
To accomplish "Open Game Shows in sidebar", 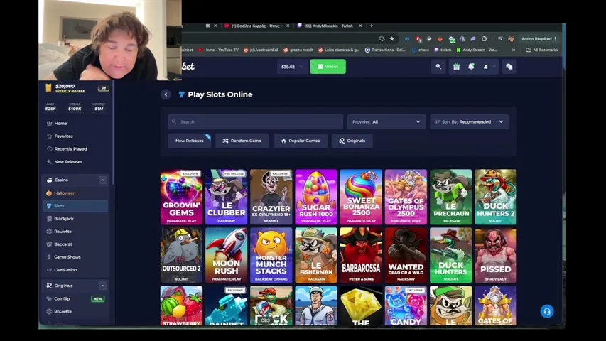I will (67, 256).
